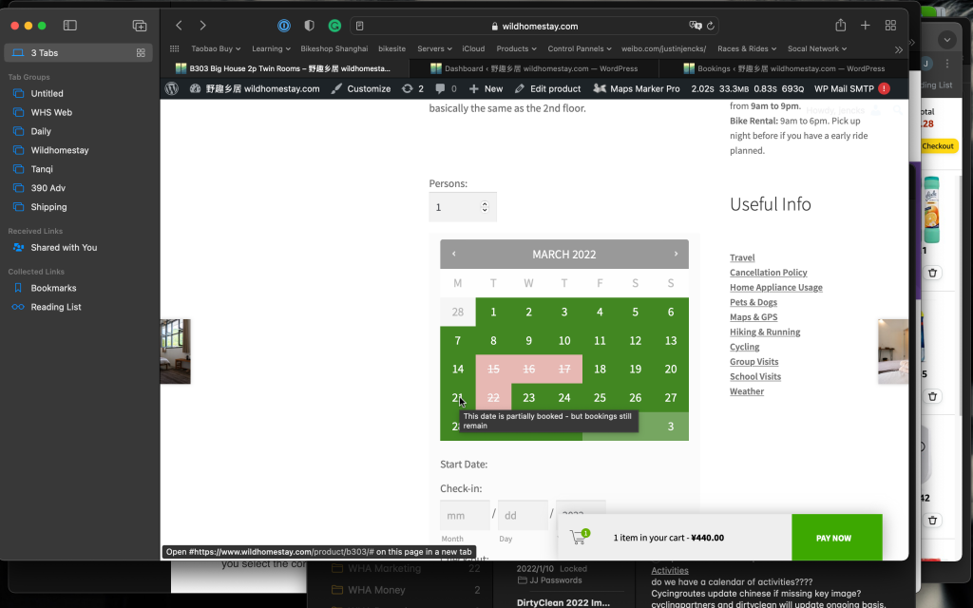Image resolution: width=973 pixels, height=608 pixels.
Task: Open the Share icon in Safari toolbar
Action: pos(840,25)
